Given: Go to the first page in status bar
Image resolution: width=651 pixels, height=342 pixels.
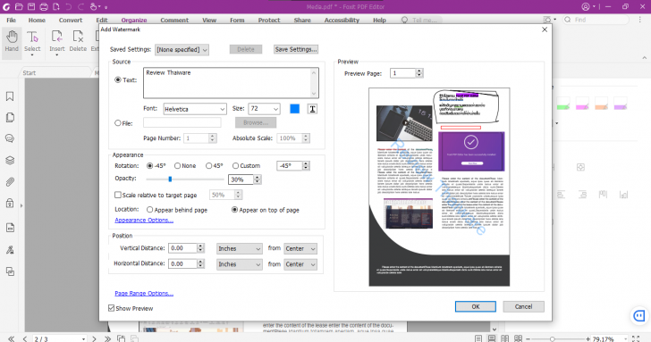Looking at the screenshot, I should 12,338.
